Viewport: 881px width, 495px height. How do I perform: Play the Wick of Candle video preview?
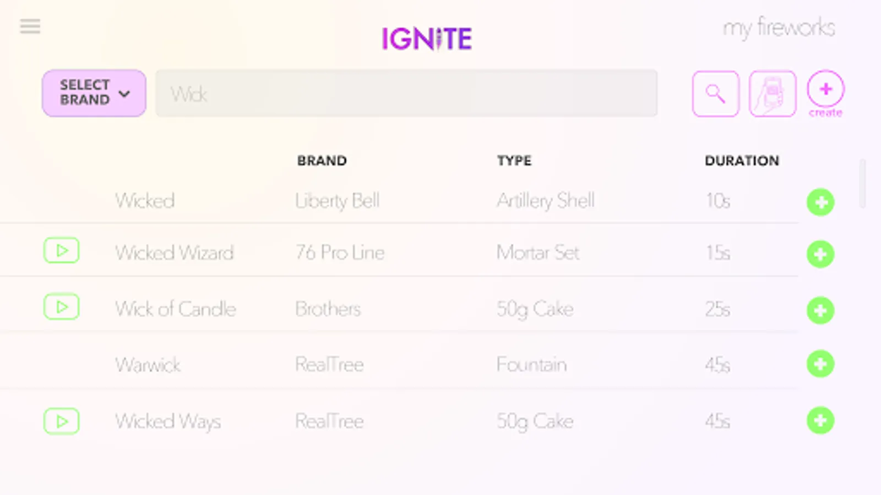[61, 307]
